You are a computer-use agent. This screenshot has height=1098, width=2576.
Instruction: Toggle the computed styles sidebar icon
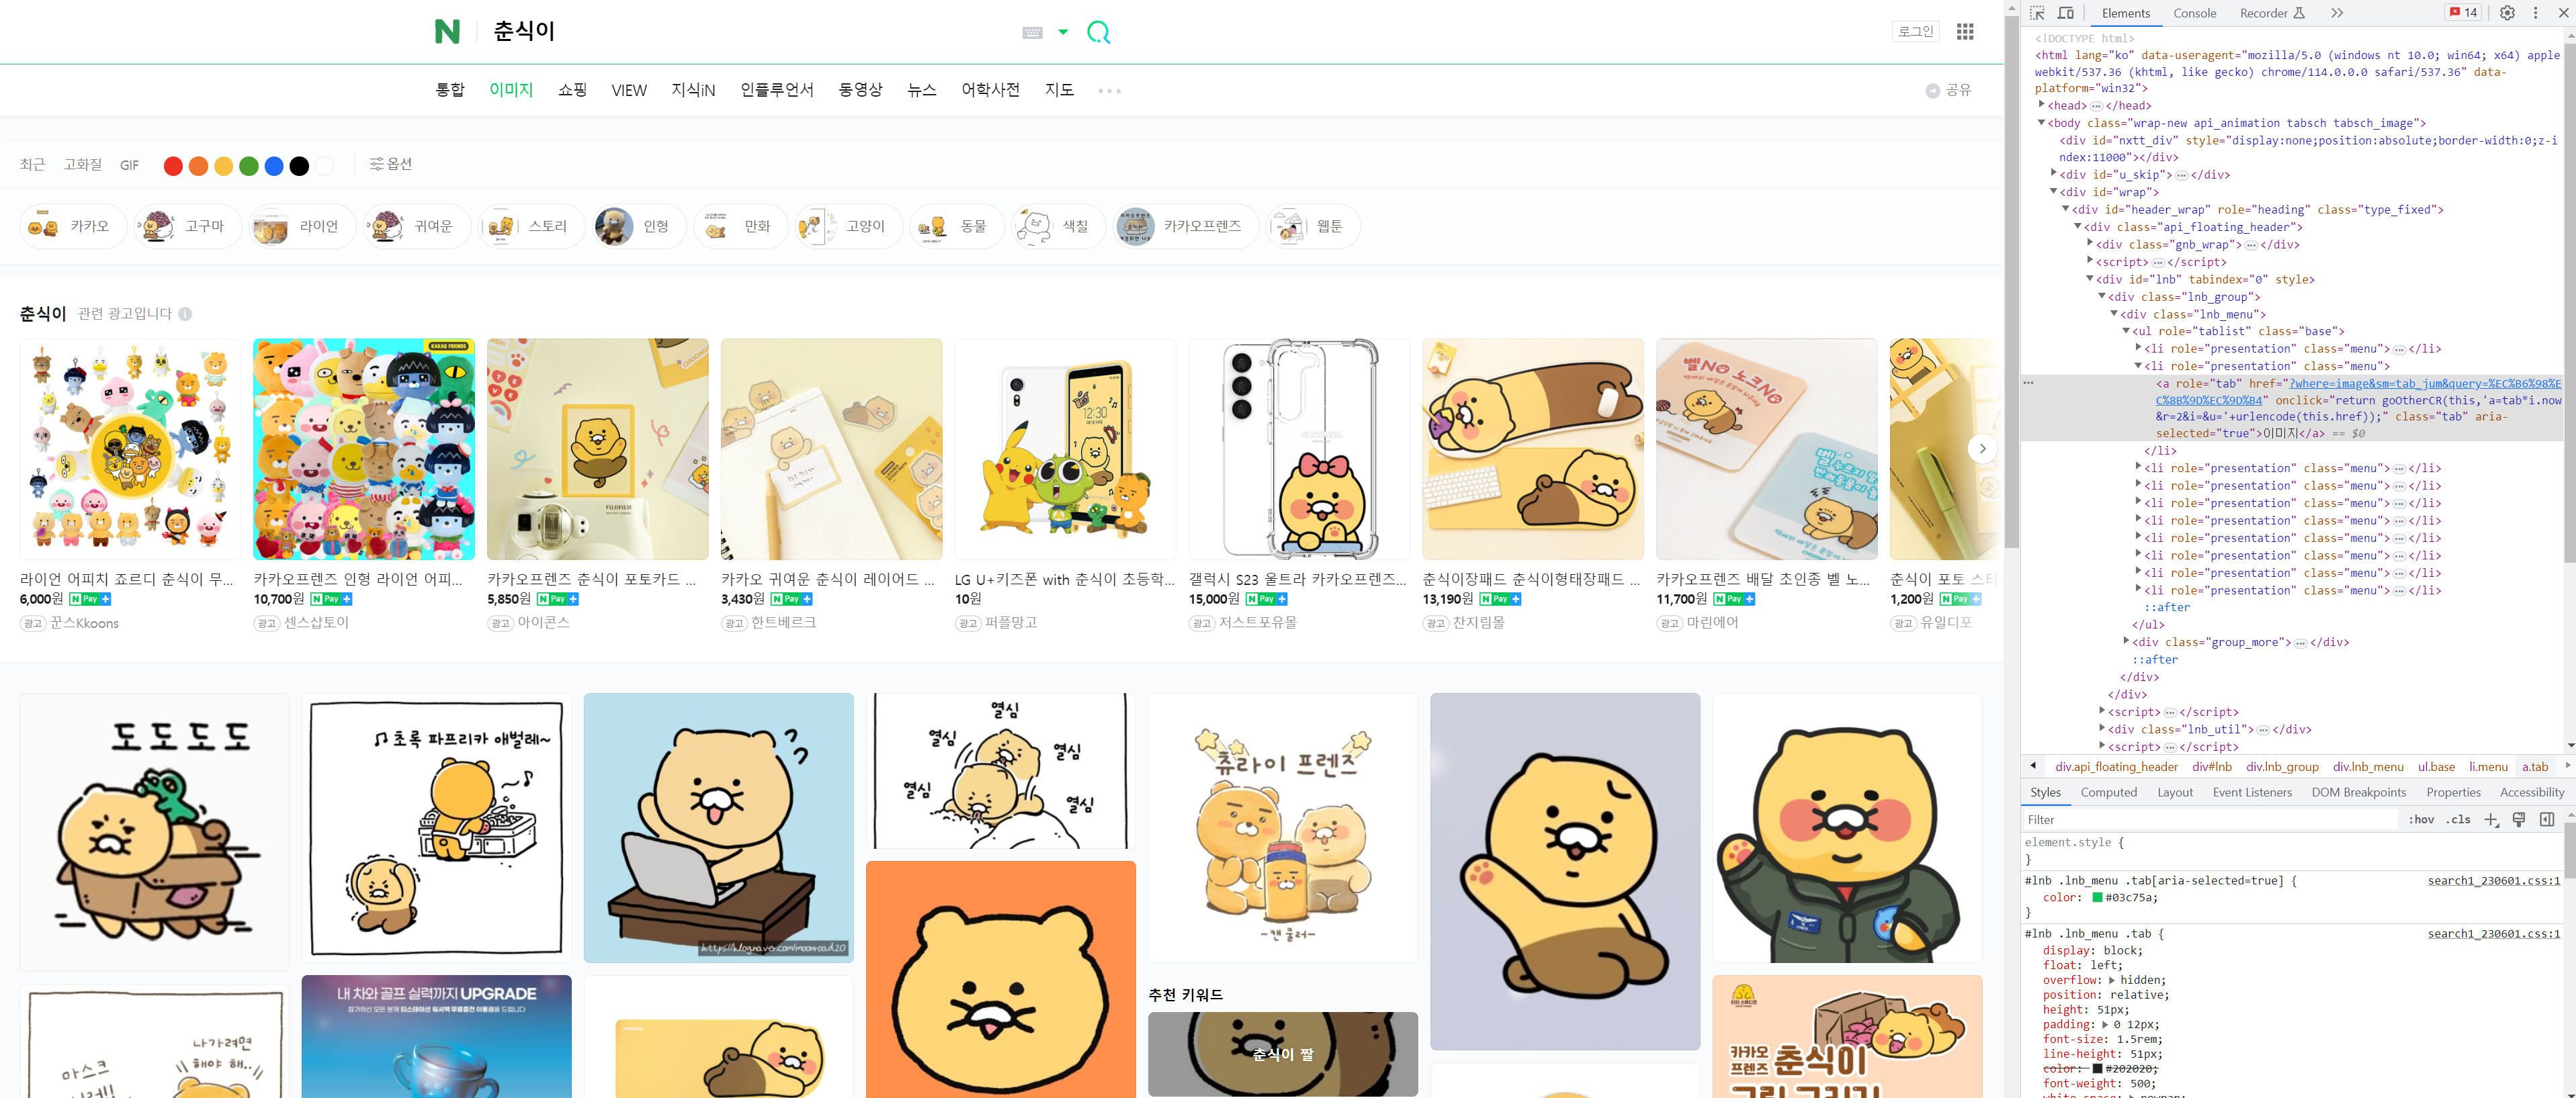[2546, 819]
